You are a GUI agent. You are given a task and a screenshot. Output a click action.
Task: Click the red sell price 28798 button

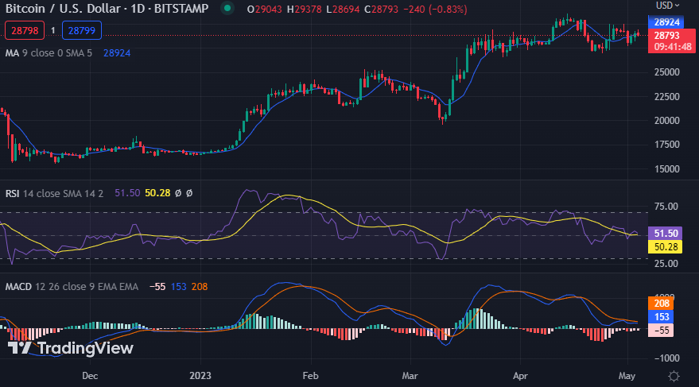click(x=25, y=31)
